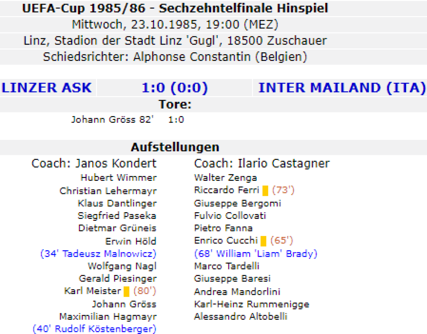The image size is (427, 334).
Task: Click goalkeeper Walter Zenga's name
Action: click(225, 177)
